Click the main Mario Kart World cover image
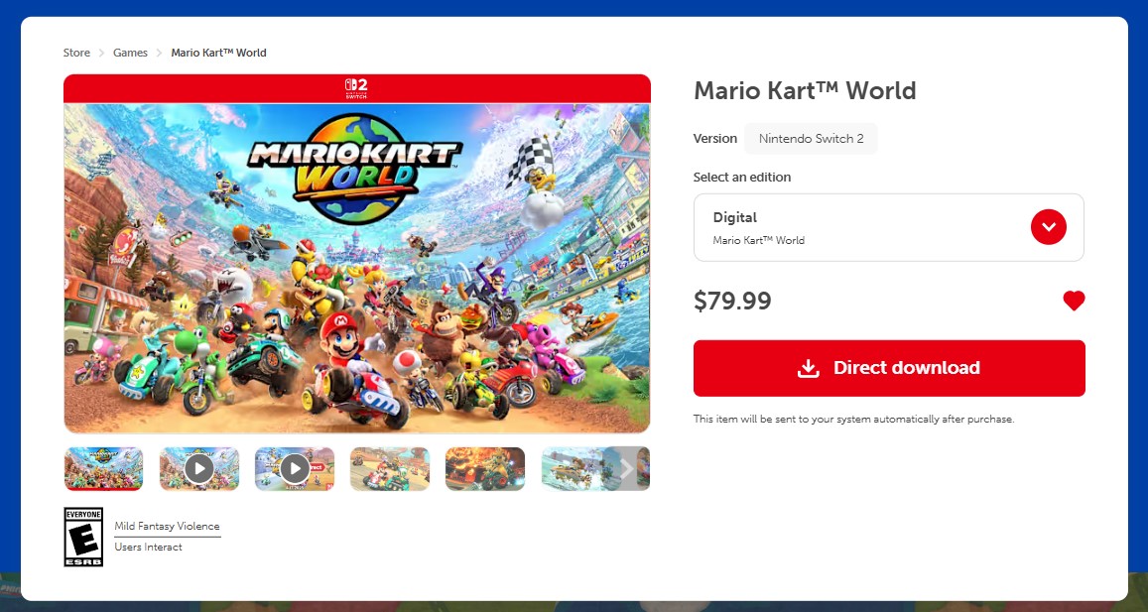 pos(357,268)
